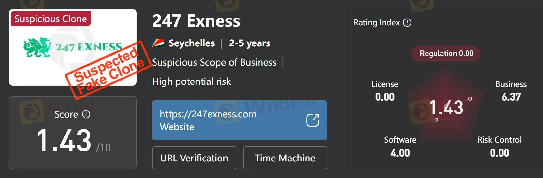This screenshot has width=543, height=178.
Task: Click the Rating Index info icon
Action: [407, 23]
